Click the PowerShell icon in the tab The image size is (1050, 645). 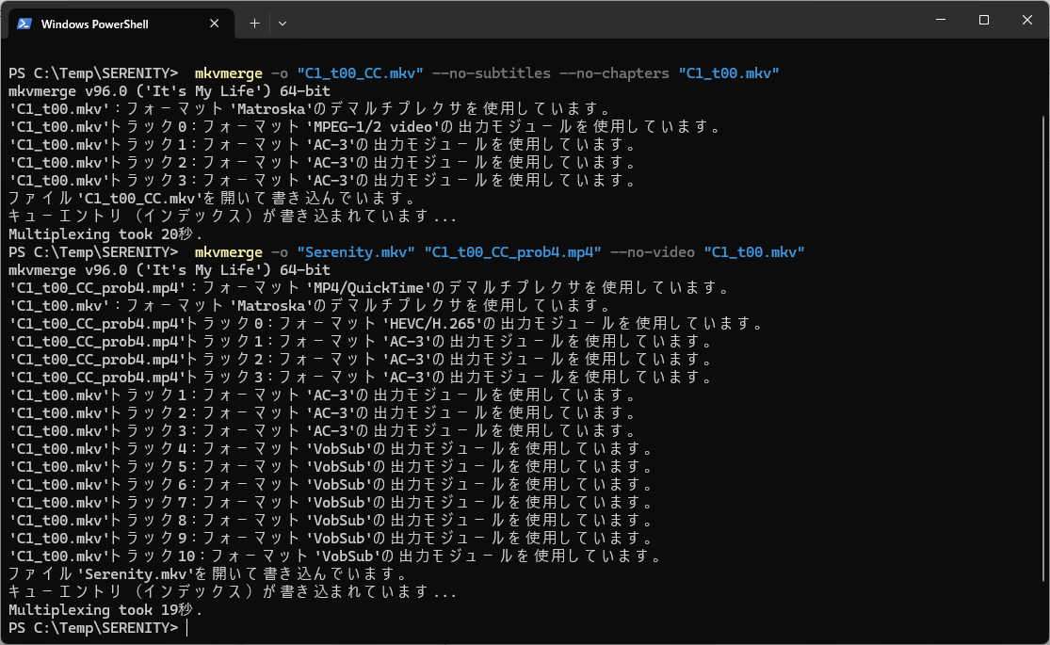(25, 24)
